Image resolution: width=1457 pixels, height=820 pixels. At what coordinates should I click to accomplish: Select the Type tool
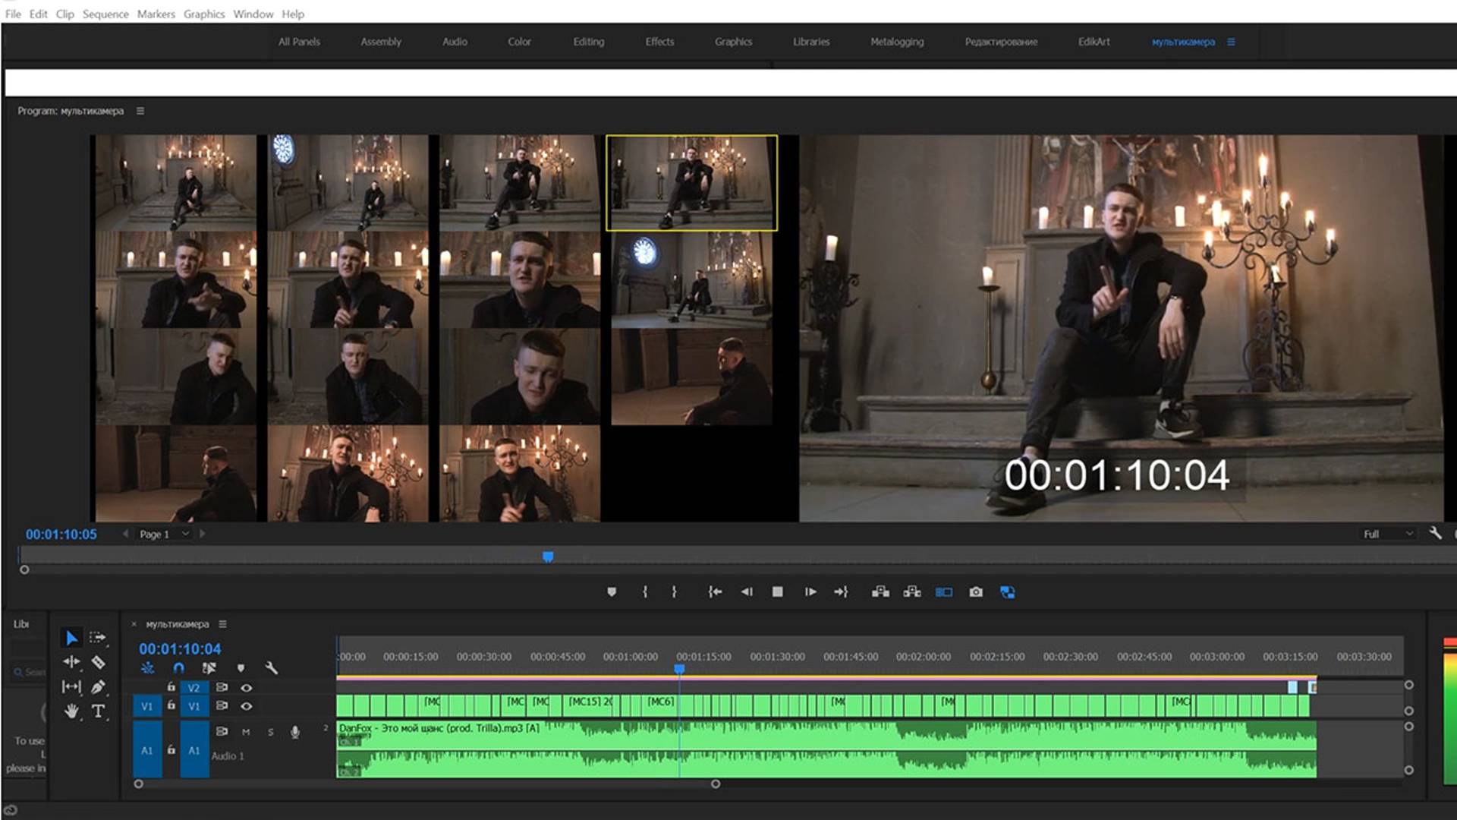click(x=98, y=711)
